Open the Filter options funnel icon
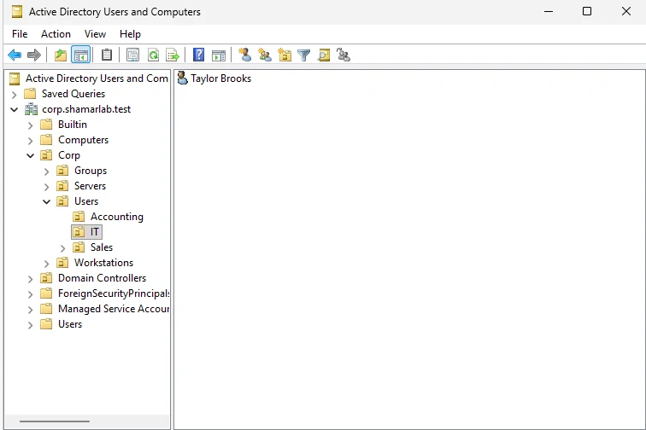This screenshot has height=430, width=646. 303,55
